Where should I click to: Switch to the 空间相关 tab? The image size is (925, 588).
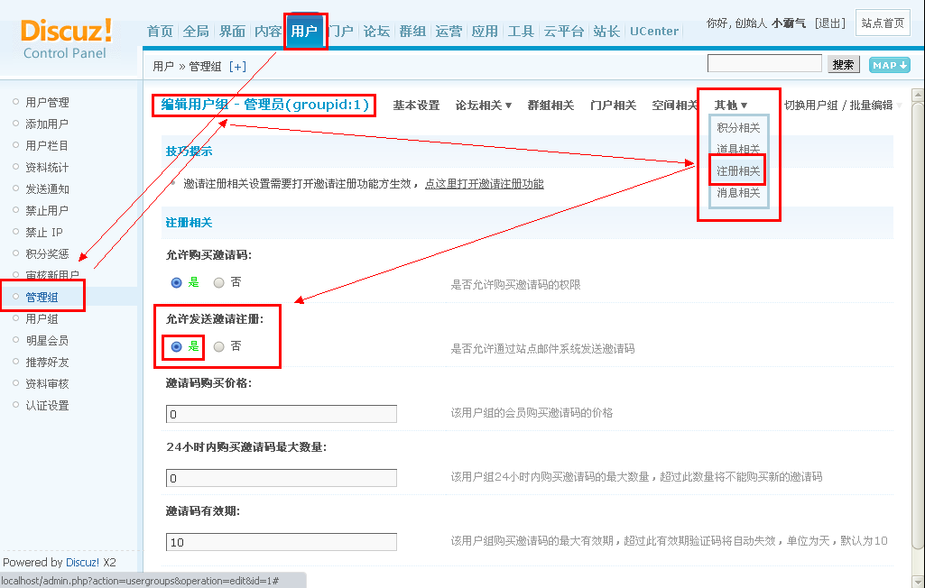click(x=675, y=105)
